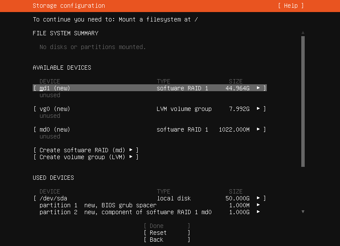Click the Reset button

[167, 233]
